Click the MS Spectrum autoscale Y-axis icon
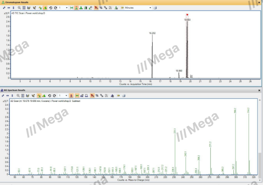The width and height of the screenshot is (263, 185). point(13,96)
